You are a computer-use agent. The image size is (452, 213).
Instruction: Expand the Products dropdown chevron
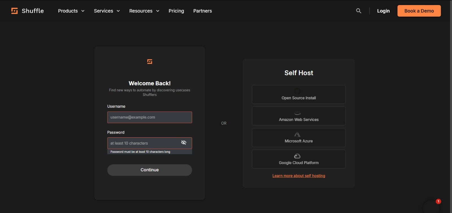point(83,11)
